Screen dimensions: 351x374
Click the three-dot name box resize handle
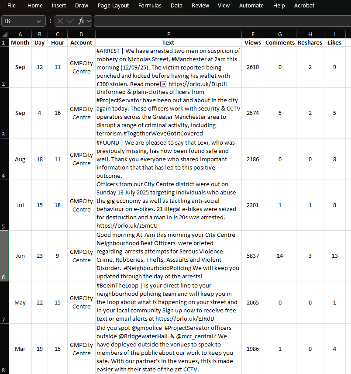click(50, 21)
